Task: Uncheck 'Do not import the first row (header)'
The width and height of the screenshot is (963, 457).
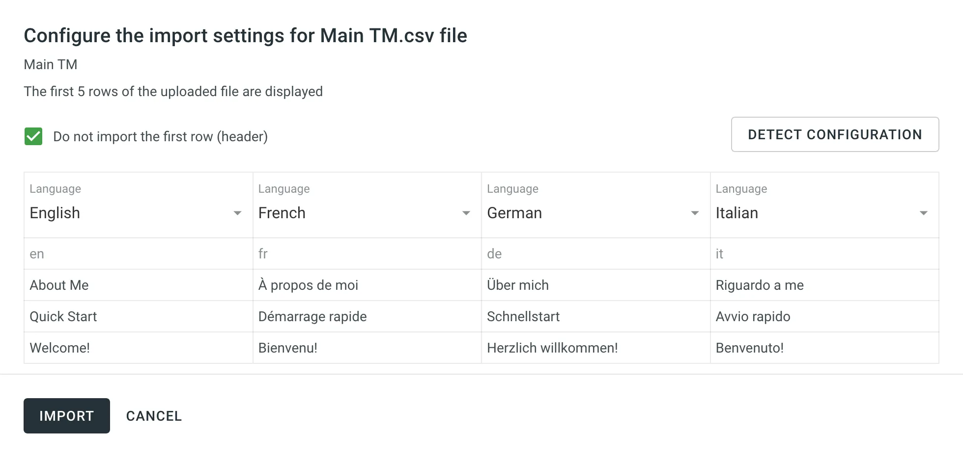Action: point(33,136)
